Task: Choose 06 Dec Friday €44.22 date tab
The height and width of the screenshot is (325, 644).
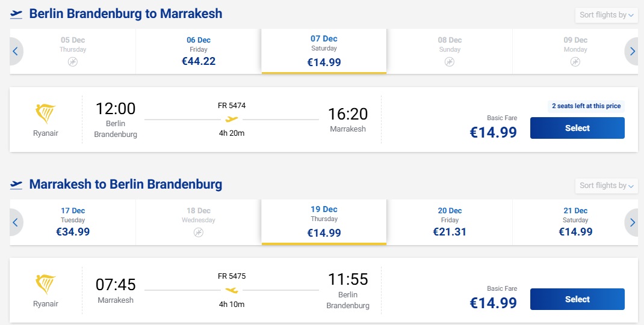Action: point(199,51)
